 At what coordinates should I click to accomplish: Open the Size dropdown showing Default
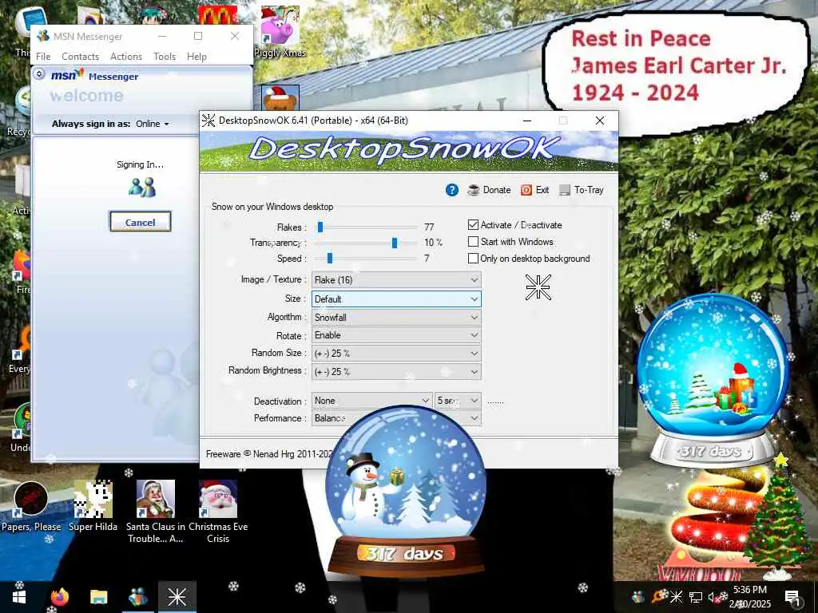click(x=396, y=299)
